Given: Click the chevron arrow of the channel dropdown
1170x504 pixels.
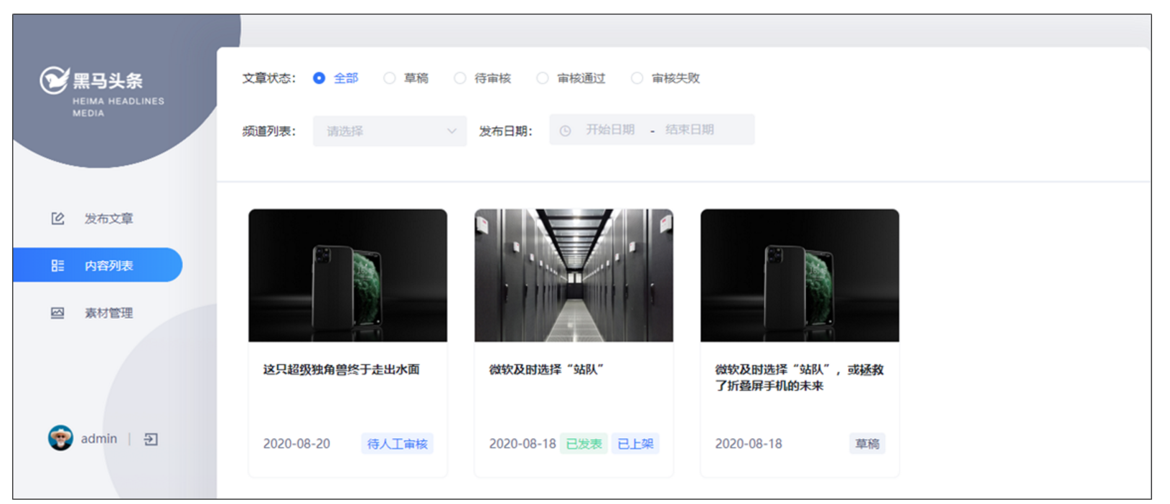Looking at the screenshot, I should coord(451,131).
